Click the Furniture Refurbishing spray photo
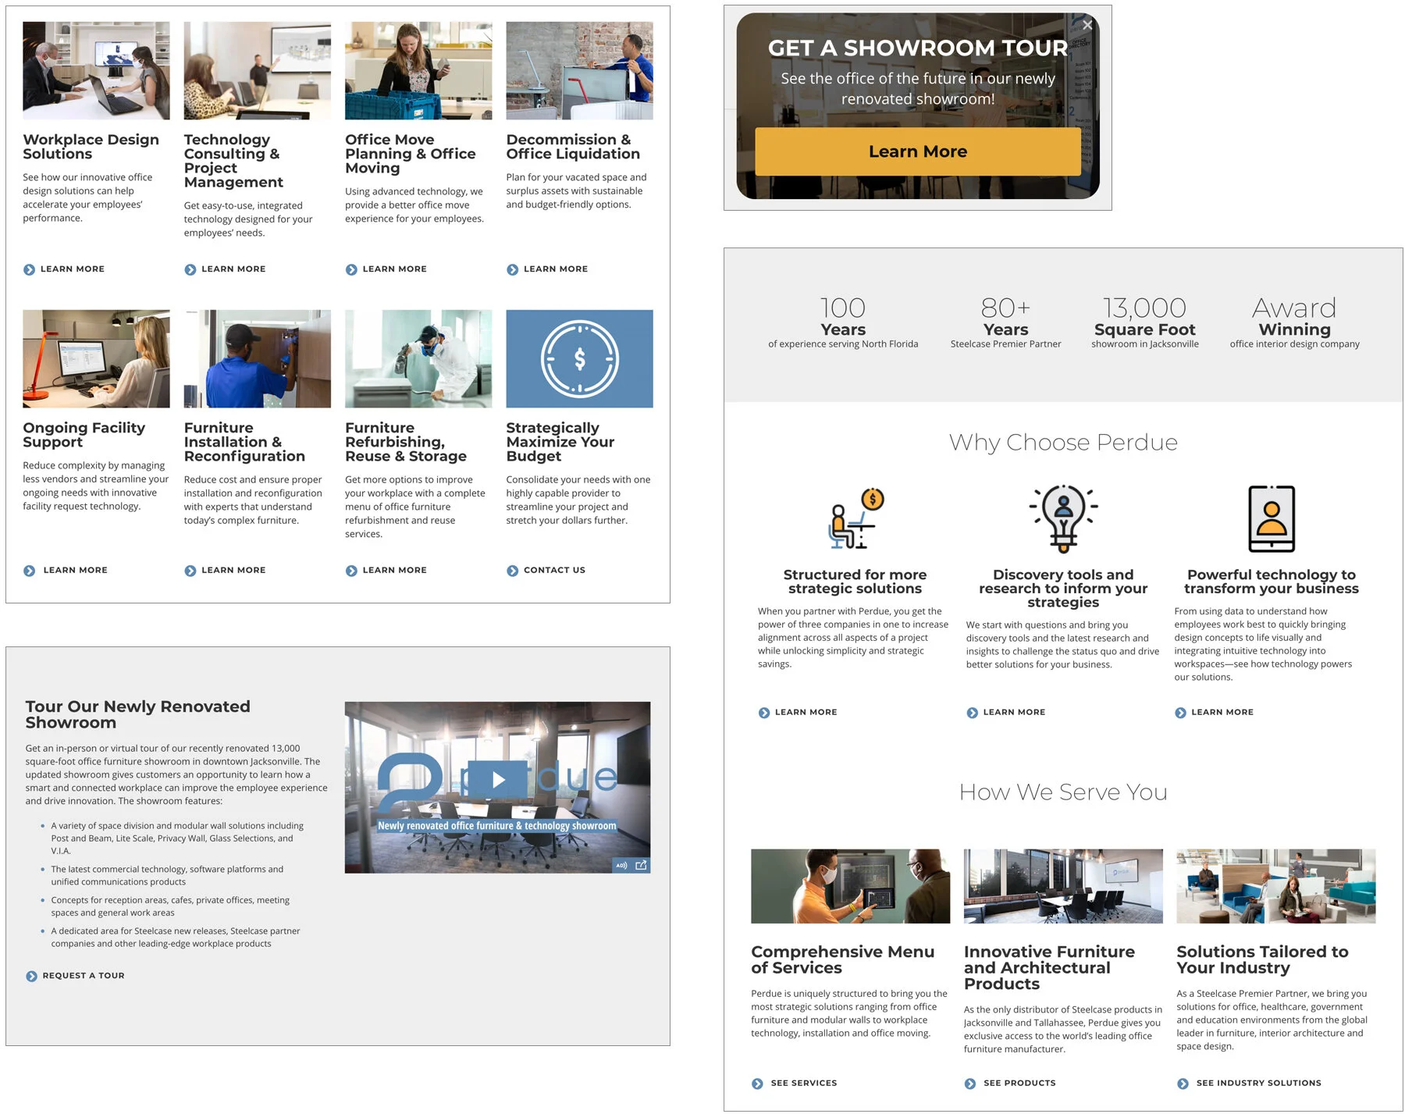The image size is (1405, 1114). click(418, 358)
